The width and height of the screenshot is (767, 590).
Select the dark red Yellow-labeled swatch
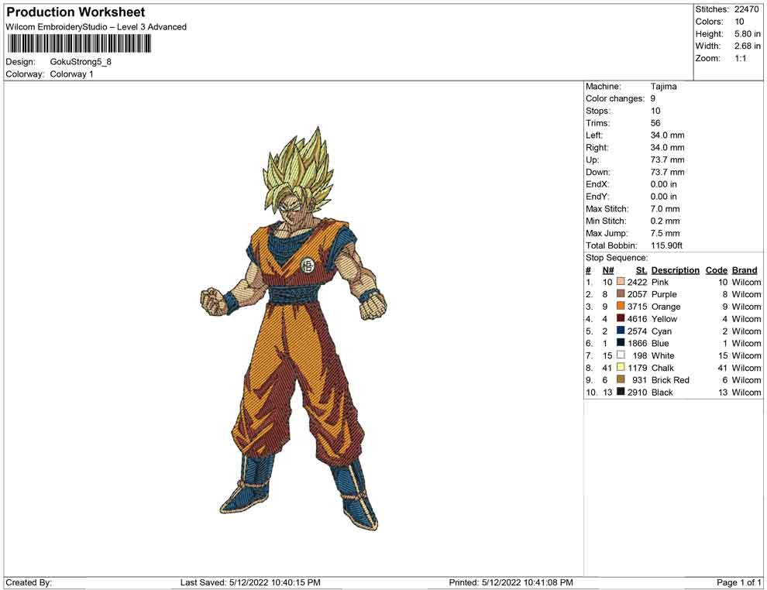point(621,319)
